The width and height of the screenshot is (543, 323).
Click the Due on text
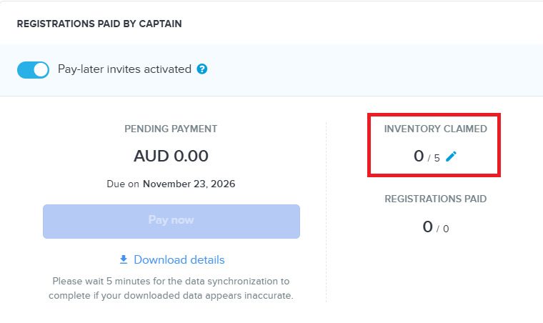[123, 184]
